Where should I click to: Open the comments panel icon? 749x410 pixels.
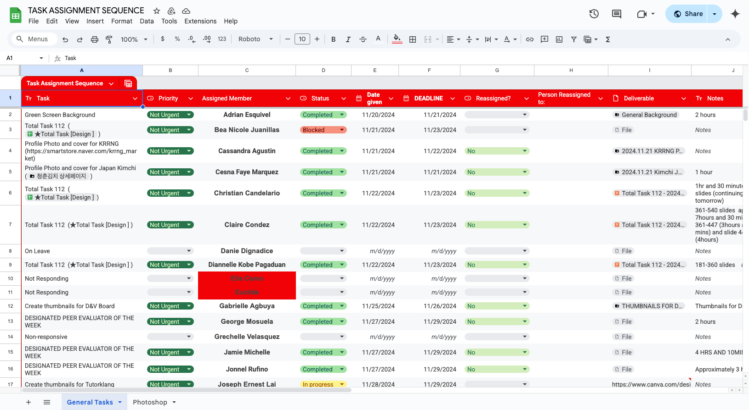(617, 14)
